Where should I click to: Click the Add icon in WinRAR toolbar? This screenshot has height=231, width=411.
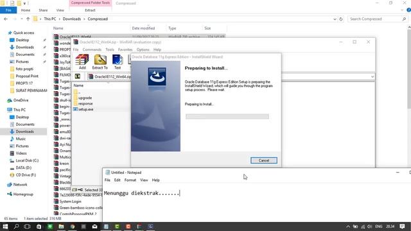[82, 62]
